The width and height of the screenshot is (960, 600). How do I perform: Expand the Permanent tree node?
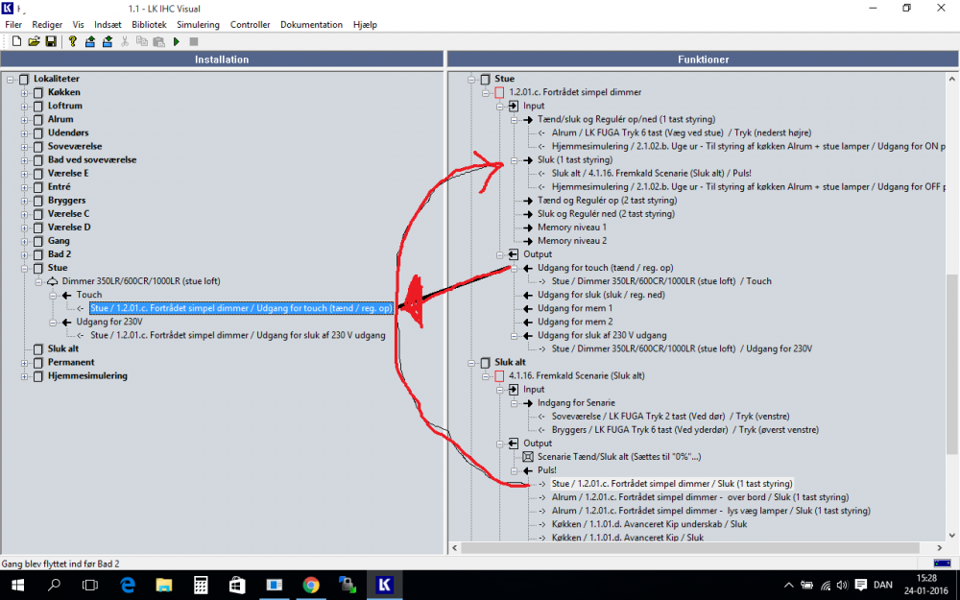click(25, 363)
